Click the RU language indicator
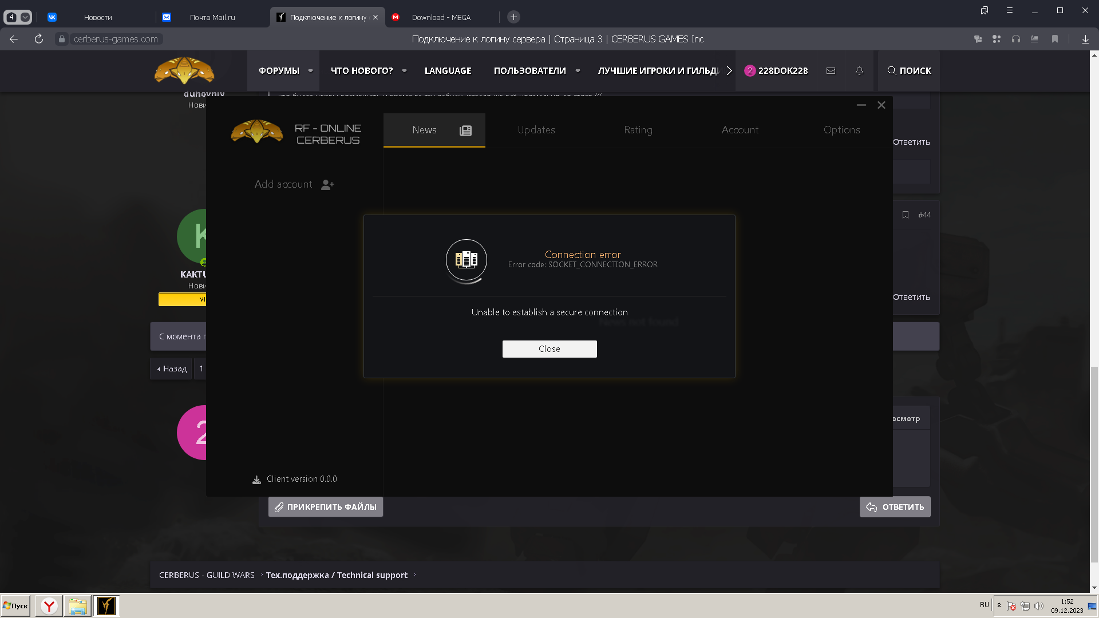Viewport: 1099px width, 618px height. 984,605
